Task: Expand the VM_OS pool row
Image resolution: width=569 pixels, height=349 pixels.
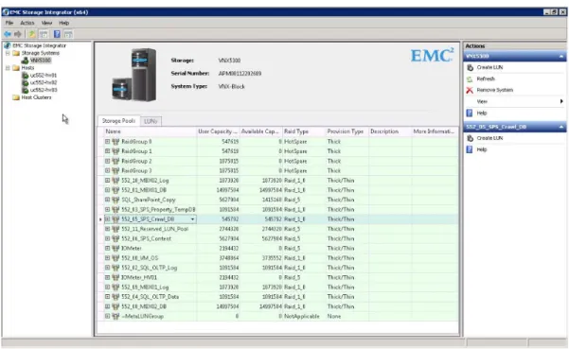Action: (107, 258)
